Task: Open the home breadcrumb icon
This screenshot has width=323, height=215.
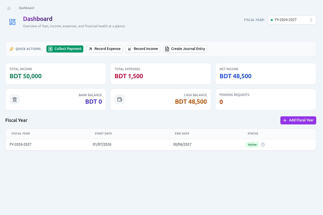Action: coord(9,8)
